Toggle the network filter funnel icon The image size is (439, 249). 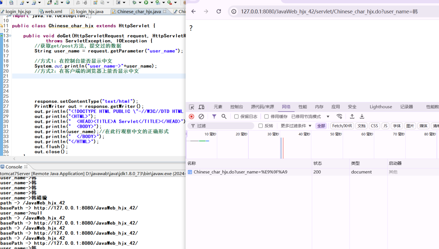tap(214, 116)
